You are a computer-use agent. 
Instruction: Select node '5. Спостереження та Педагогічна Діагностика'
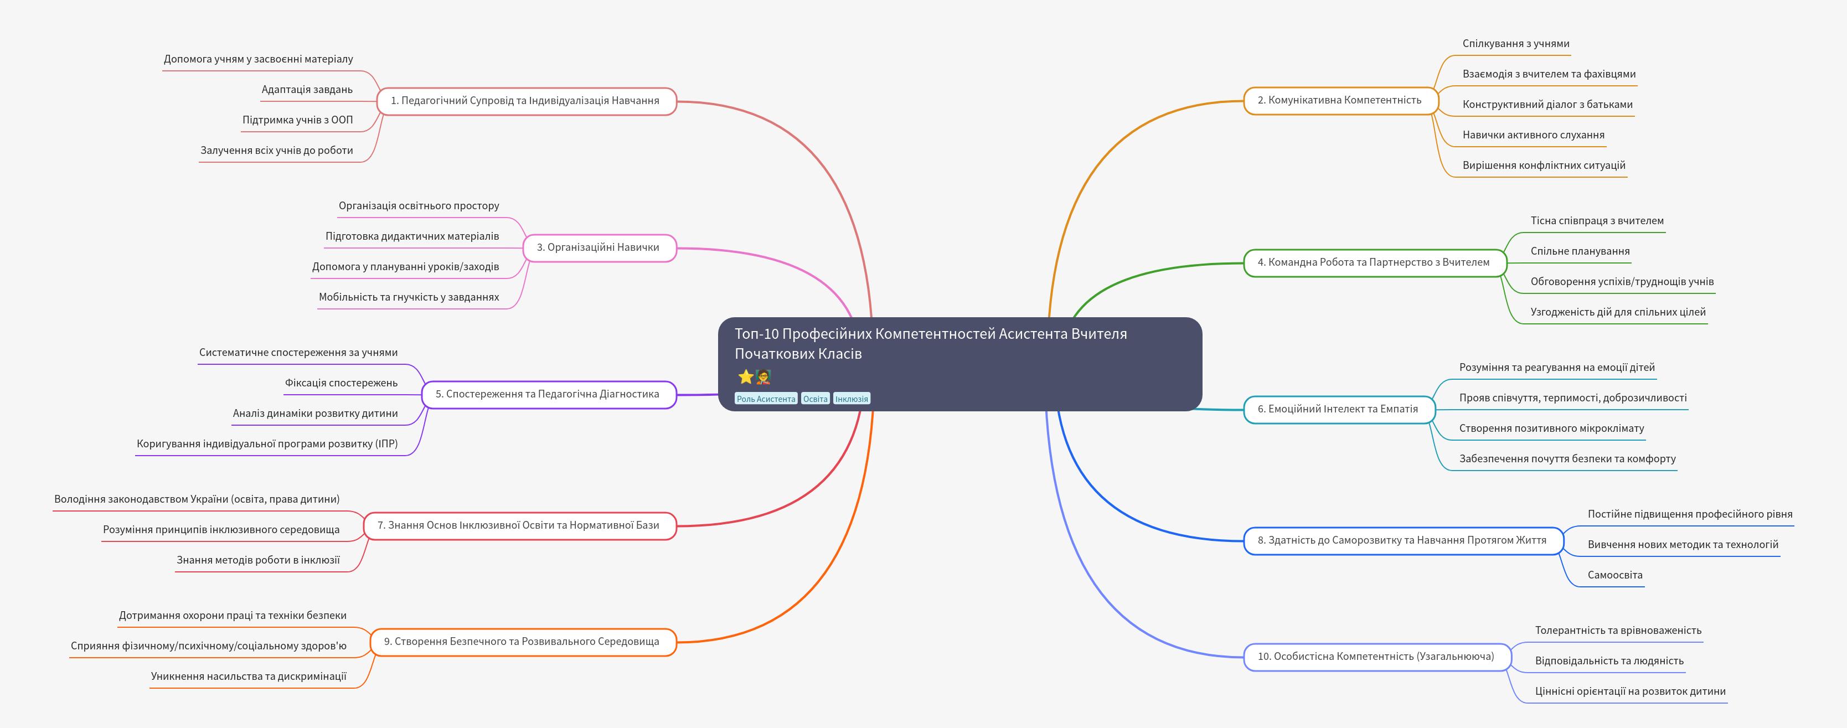[547, 395]
